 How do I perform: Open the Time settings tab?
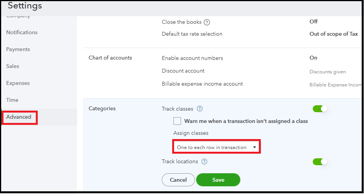pyautogui.click(x=12, y=100)
